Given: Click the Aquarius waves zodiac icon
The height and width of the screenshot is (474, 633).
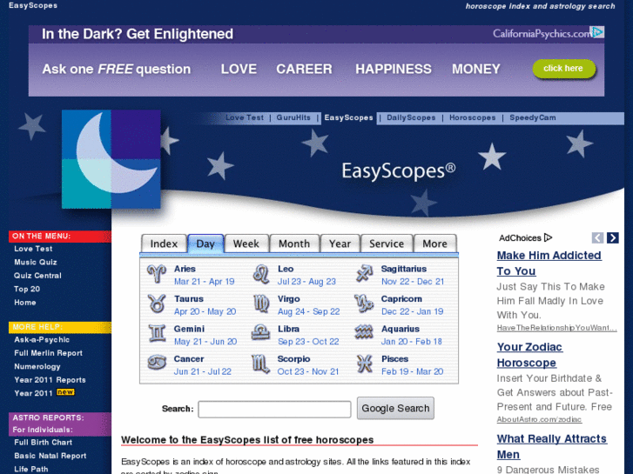Looking at the screenshot, I should pyautogui.click(x=364, y=333).
